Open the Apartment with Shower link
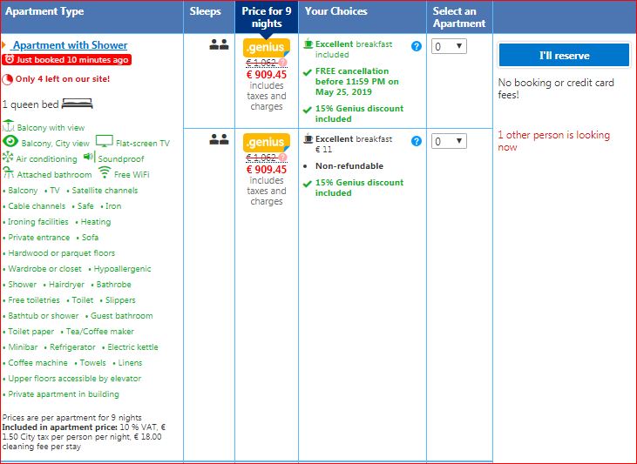 click(70, 45)
